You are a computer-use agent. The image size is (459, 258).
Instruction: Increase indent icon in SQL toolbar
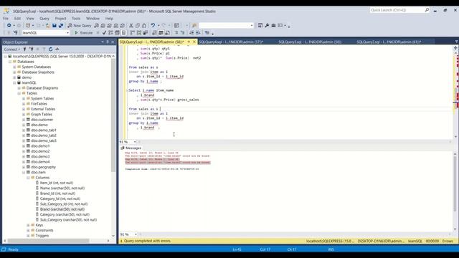coord(198,33)
